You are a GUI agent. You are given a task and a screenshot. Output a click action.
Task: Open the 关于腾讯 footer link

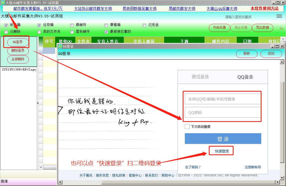[x=86, y=175]
